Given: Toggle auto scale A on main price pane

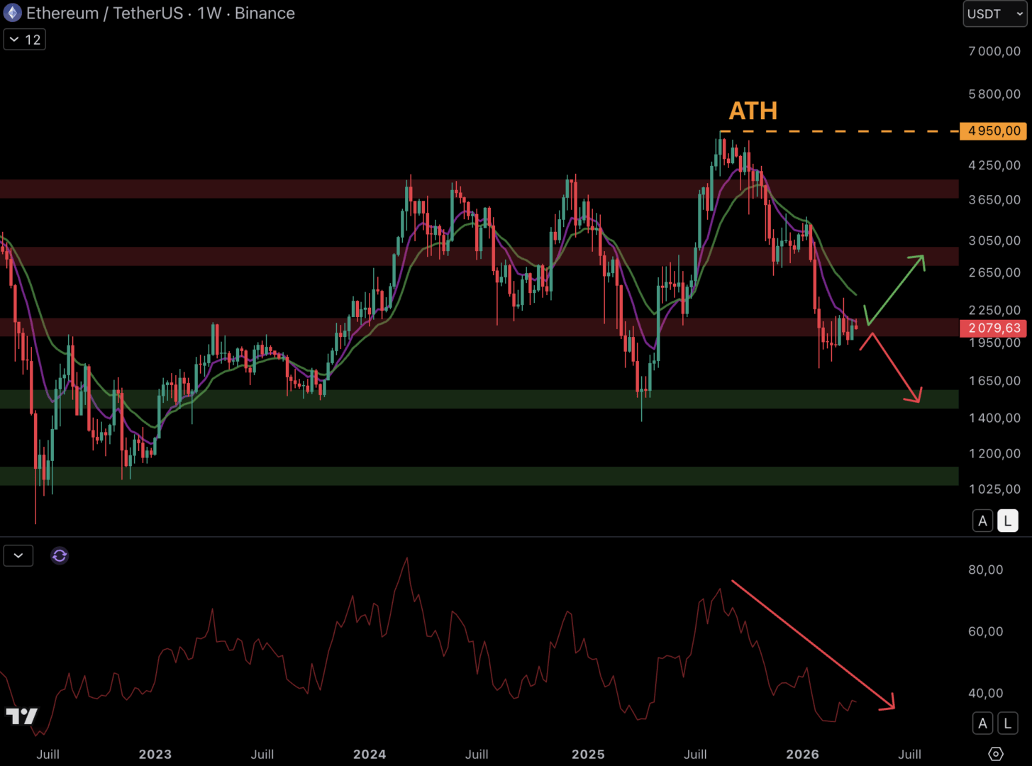Looking at the screenshot, I should 982,521.
